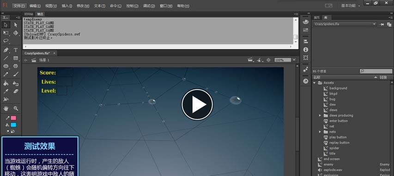Choose the Lasso tool
Image resolution: width=394 pixels, height=176 pixels.
(6, 41)
